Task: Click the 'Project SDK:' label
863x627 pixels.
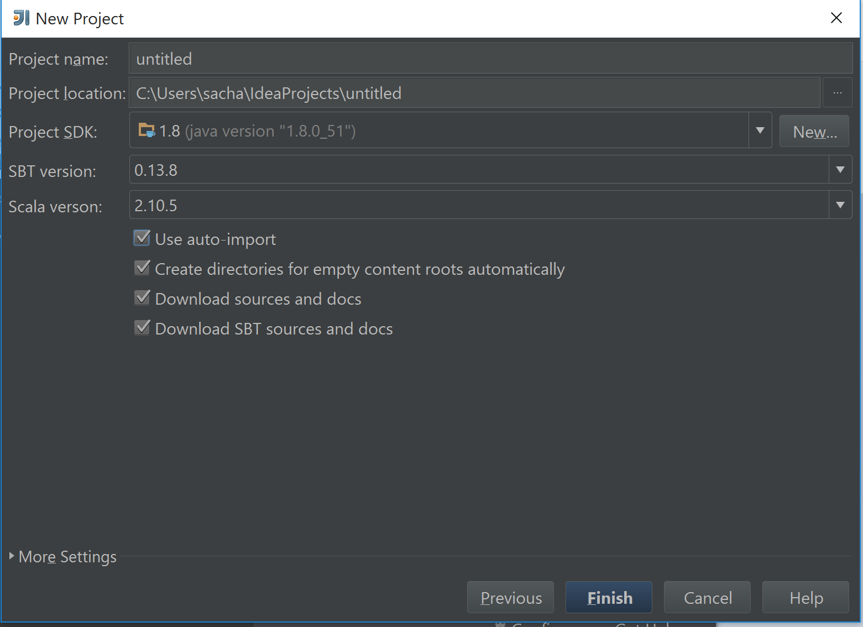Action: pos(53,132)
